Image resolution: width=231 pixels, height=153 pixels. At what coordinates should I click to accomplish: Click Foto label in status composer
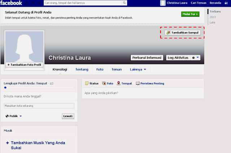[x=110, y=84]
